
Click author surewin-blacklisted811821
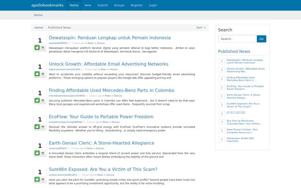click(63, 175)
